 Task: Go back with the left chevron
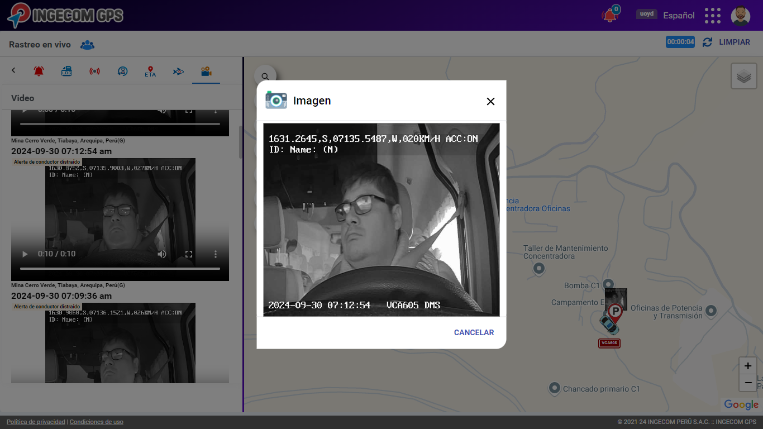pos(13,71)
